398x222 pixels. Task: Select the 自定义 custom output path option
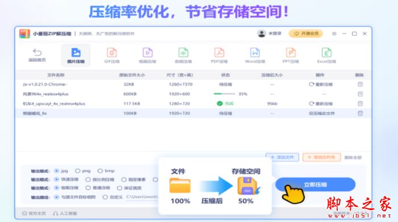(x=105, y=197)
